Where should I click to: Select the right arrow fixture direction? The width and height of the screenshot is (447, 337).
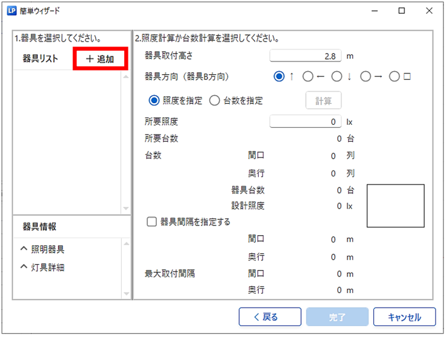[x=366, y=77]
